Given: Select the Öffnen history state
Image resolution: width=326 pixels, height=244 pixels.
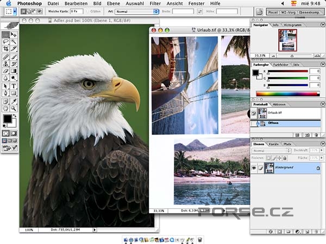Looking at the screenshot, I should tap(286, 124).
